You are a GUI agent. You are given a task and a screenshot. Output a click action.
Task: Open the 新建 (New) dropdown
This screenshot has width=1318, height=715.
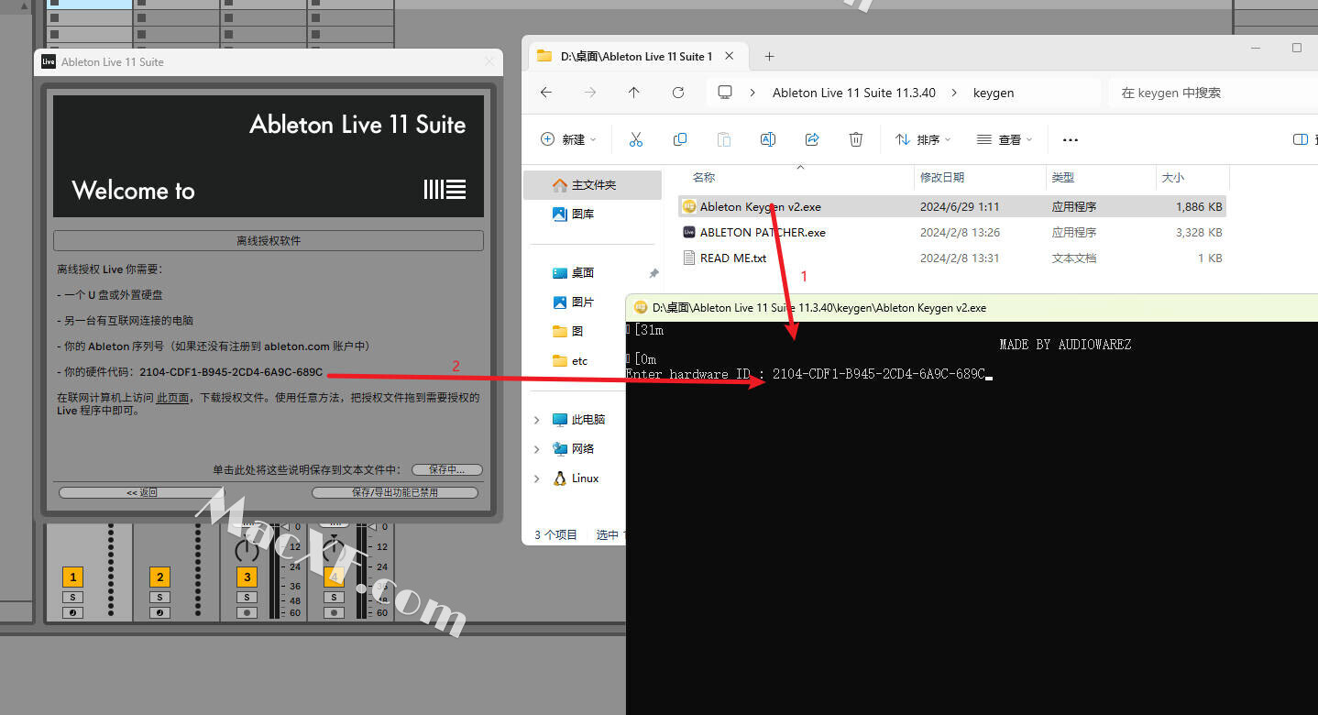tap(568, 139)
